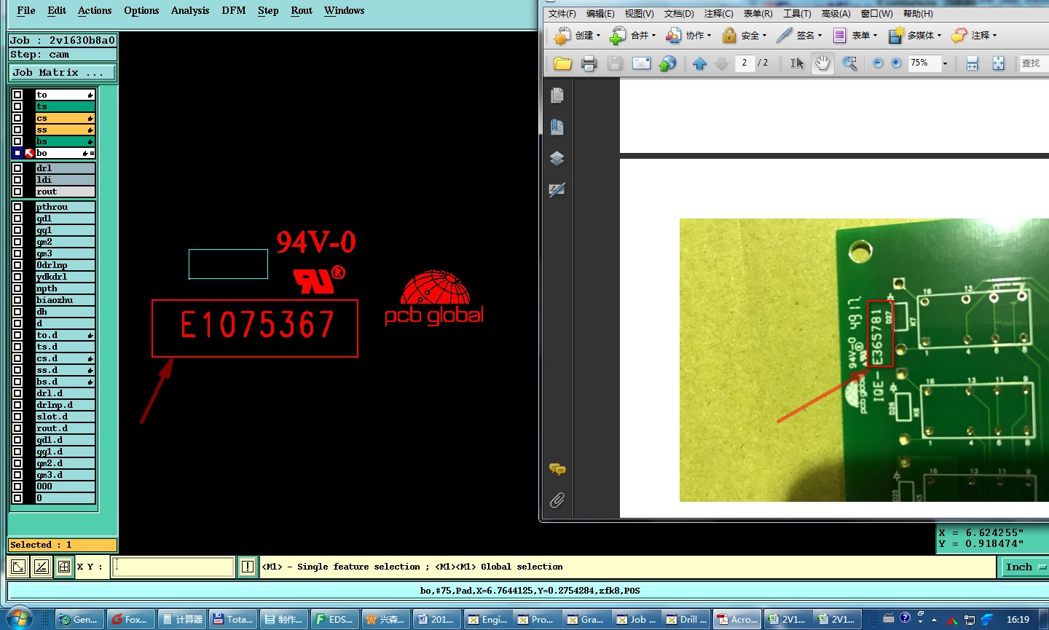The image size is (1049, 630).
Task: Toggle the 'drl' layer checkbox
Action: point(17,168)
